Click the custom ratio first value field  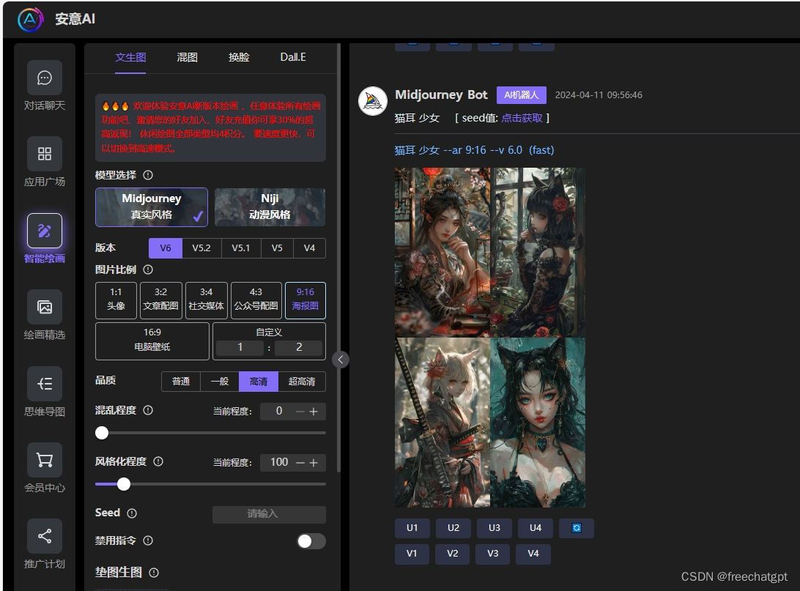[x=240, y=347]
